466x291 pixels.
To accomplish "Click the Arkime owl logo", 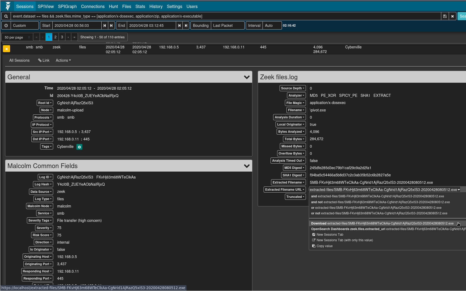I will (x=8, y=6).
